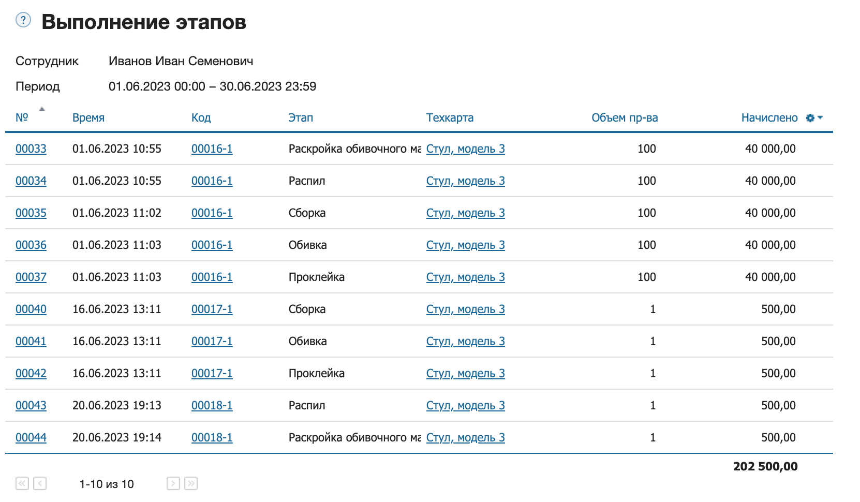Sort by Техкарта column header

click(x=450, y=117)
